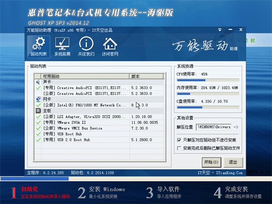Click the \WINDOWS\Drivers path field

(x=214, y=127)
